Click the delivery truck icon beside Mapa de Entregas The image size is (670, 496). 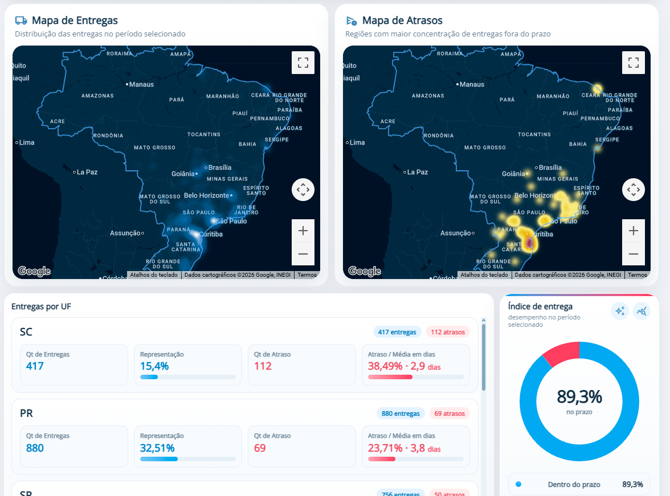21,20
